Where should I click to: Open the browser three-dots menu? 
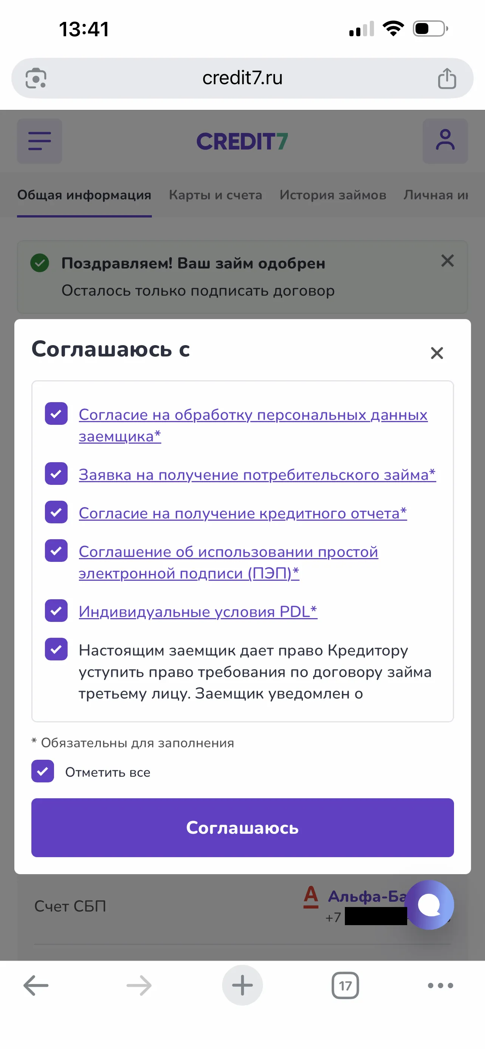click(440, 986)
